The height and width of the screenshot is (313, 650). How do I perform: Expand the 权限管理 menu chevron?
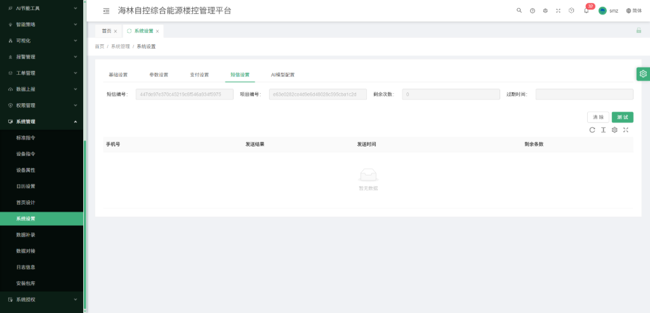(x=76, y=106)
